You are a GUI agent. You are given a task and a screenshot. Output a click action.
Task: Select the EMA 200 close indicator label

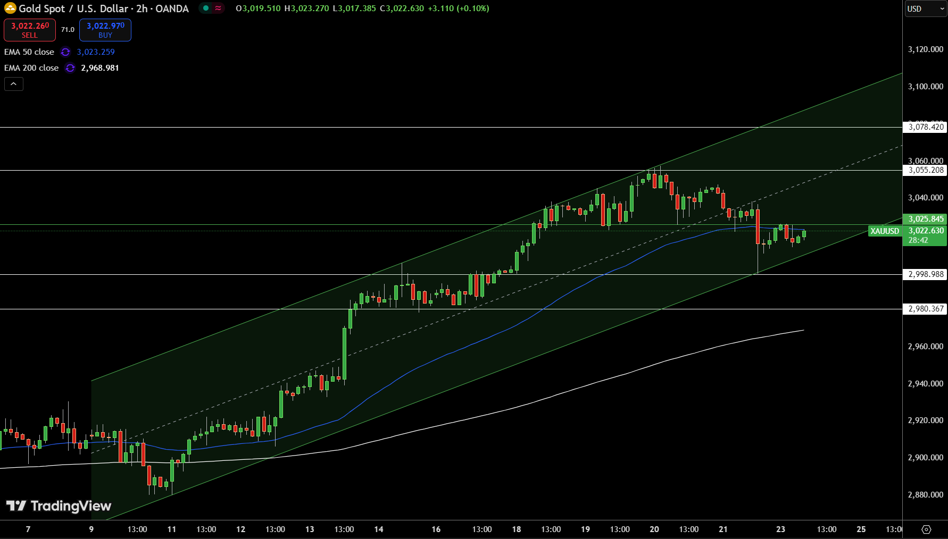pos(31,68)
